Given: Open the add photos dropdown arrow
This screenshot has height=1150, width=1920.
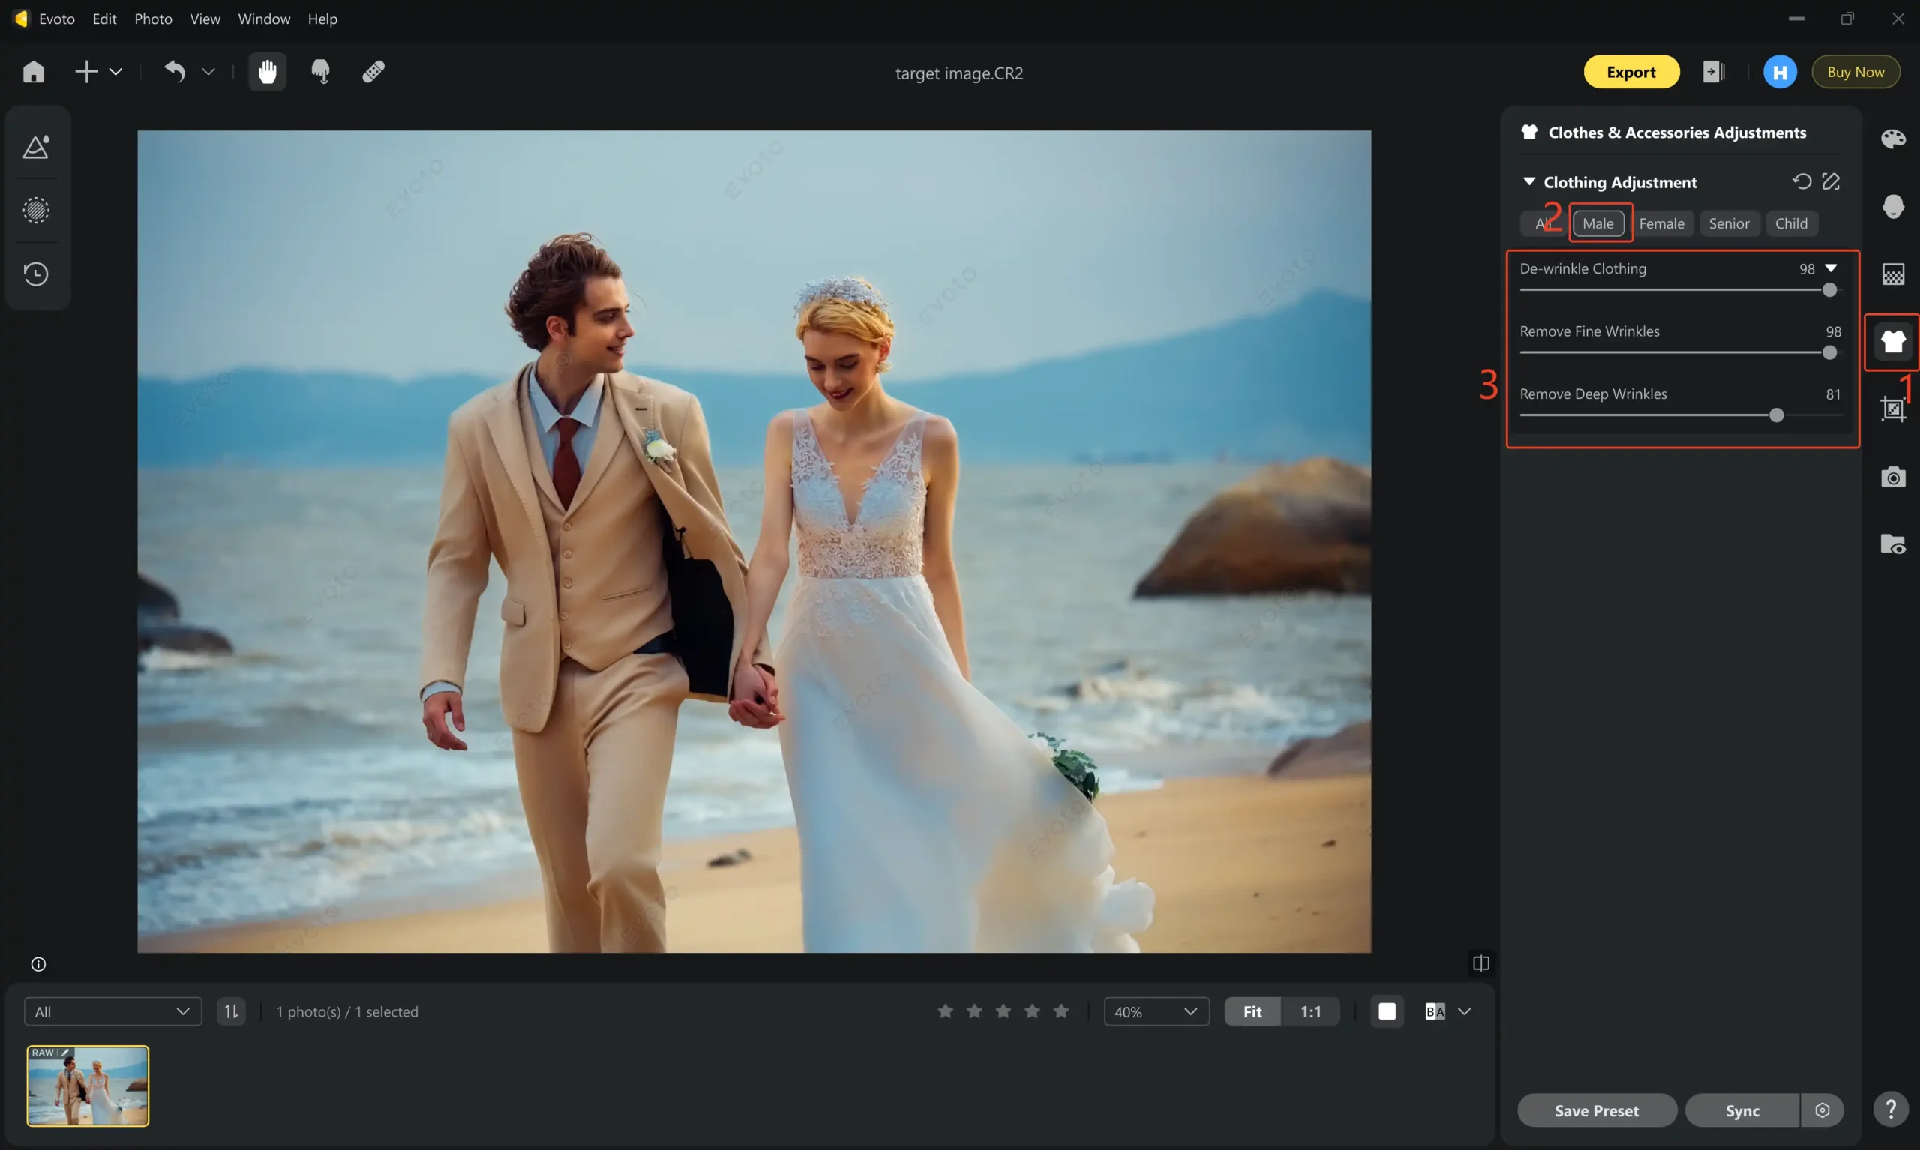Looking at the screenshot, I should click(x=115, y=72).
